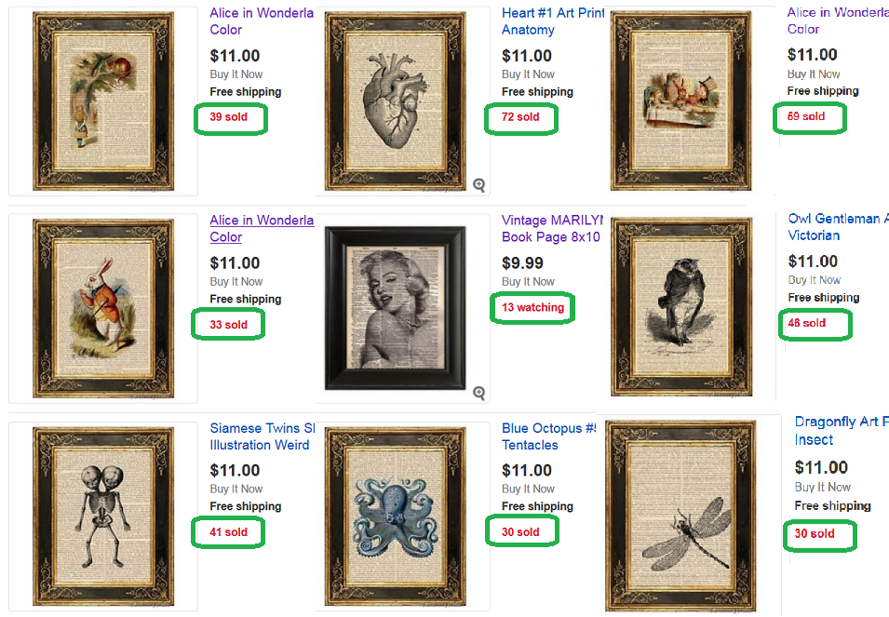Open the Siamese Twins Illustration listing title

click(x=262, y=436)
